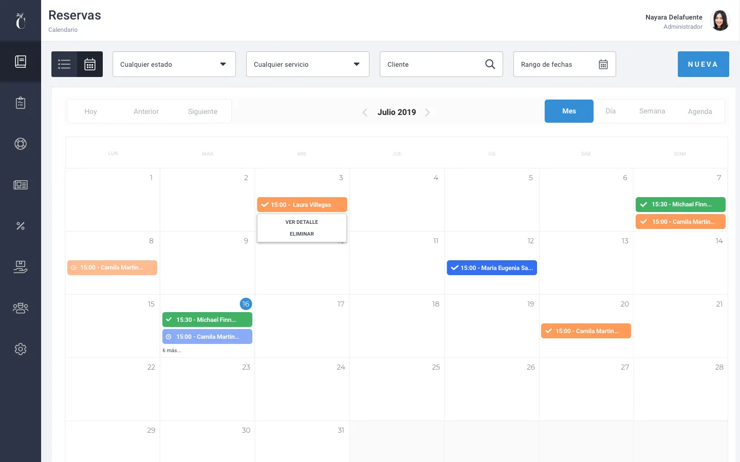The height and width of the screenshot is (462, 740).
Task: Click the Julio 2019 month title
Action: (x=397, y=112)
